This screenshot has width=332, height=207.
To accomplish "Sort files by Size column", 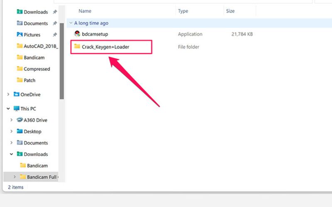I will (230, 11).
